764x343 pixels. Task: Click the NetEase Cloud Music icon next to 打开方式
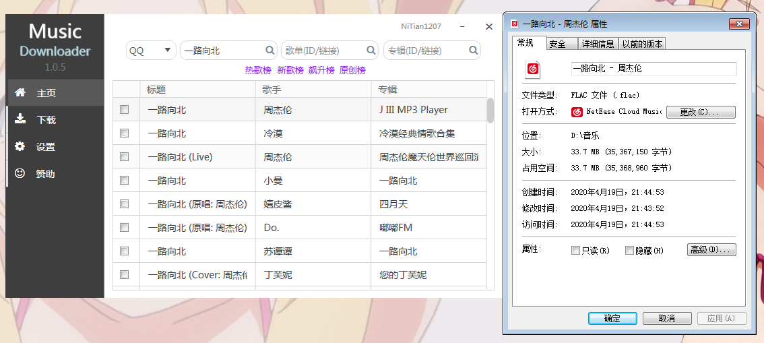click(x=577, y=112)
